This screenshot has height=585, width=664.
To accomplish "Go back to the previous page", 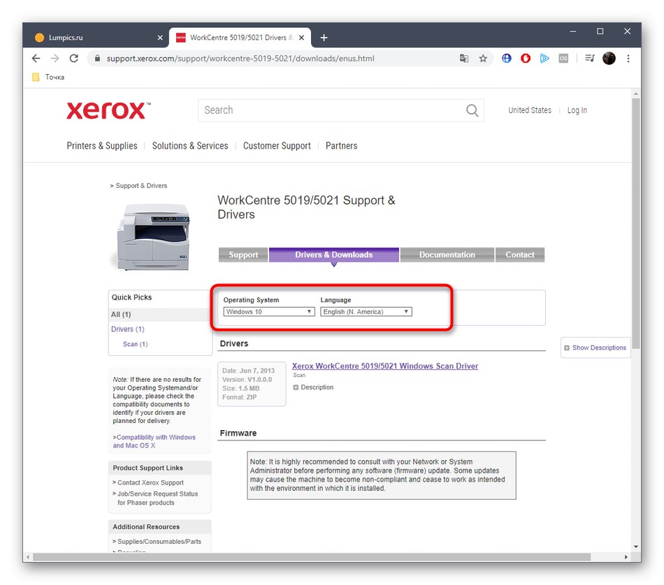I will (36, 59).
